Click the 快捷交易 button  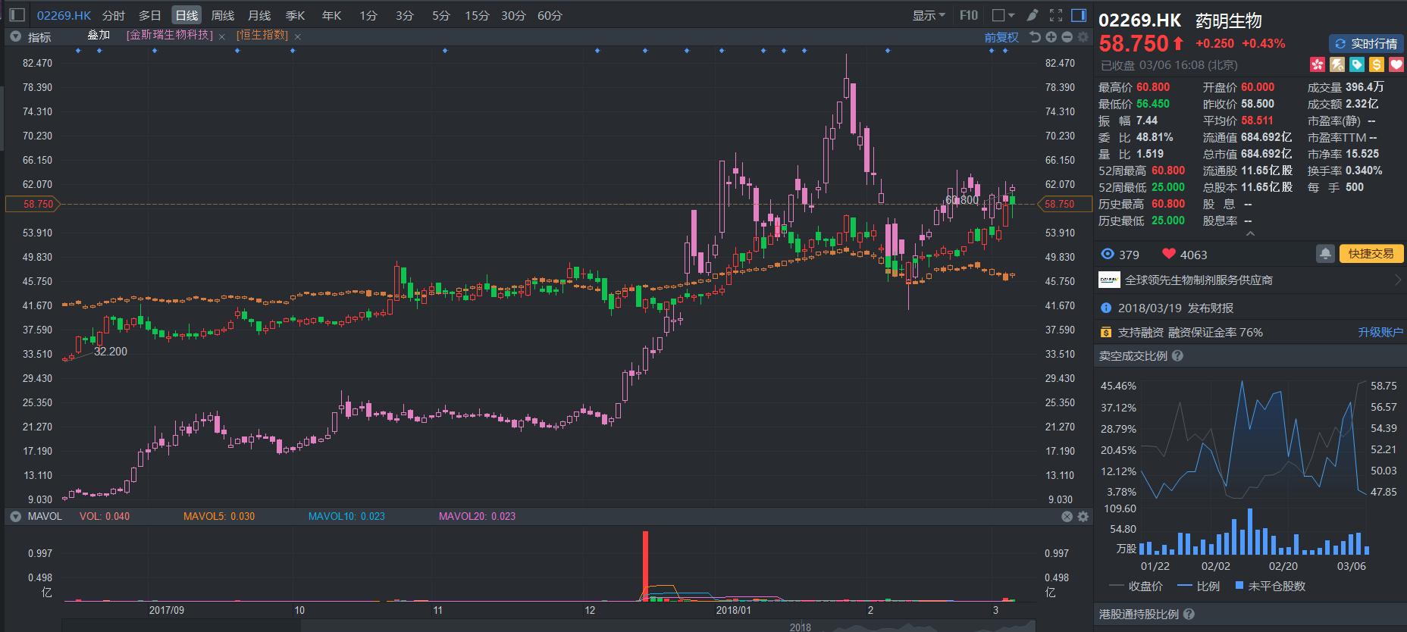coord(1371,254)
